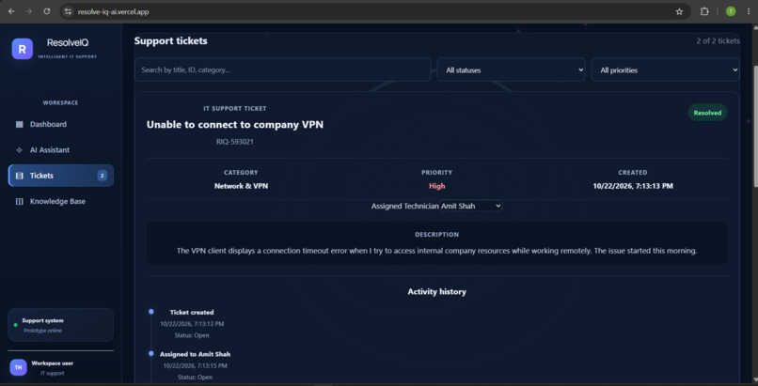Click the Ticket created timeline marker
The width and height of the screenshot is (758, 386).
[x=151, y=312]
